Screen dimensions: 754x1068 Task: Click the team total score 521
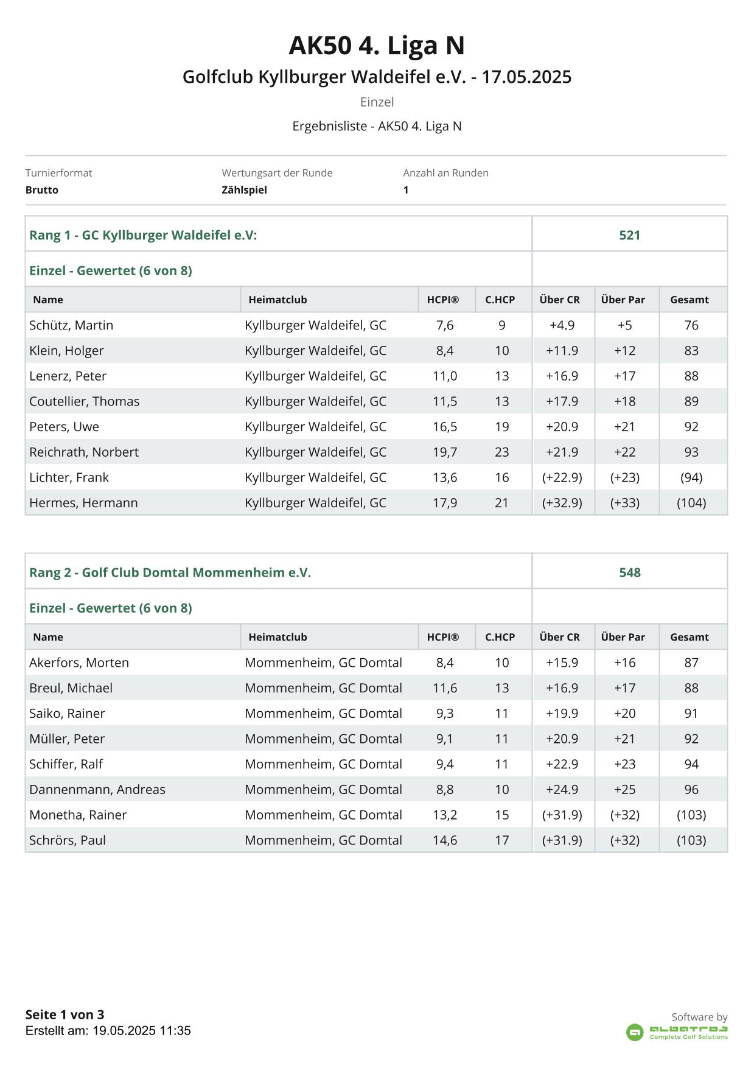(x=629, y=235)
